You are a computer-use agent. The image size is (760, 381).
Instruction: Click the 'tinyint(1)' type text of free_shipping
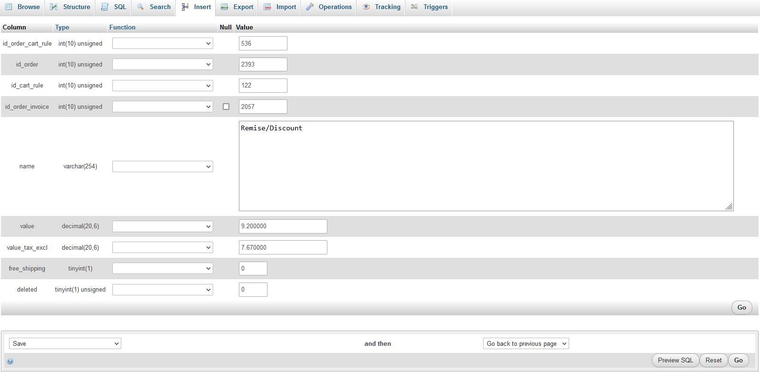(x=80, y=268)
